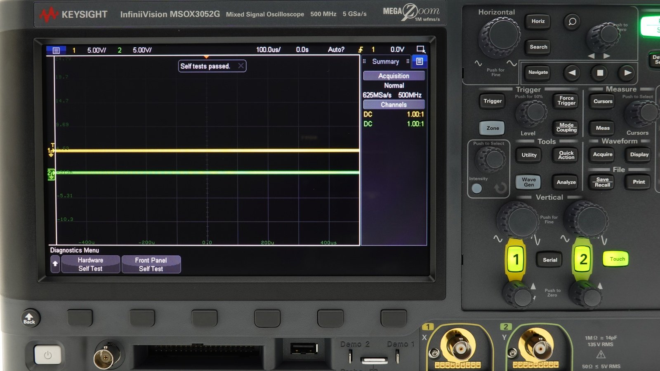Push the channel 1 position knob
Image resolution: width=660 pixels, height=371 pixels.
(x=518, y=294)
